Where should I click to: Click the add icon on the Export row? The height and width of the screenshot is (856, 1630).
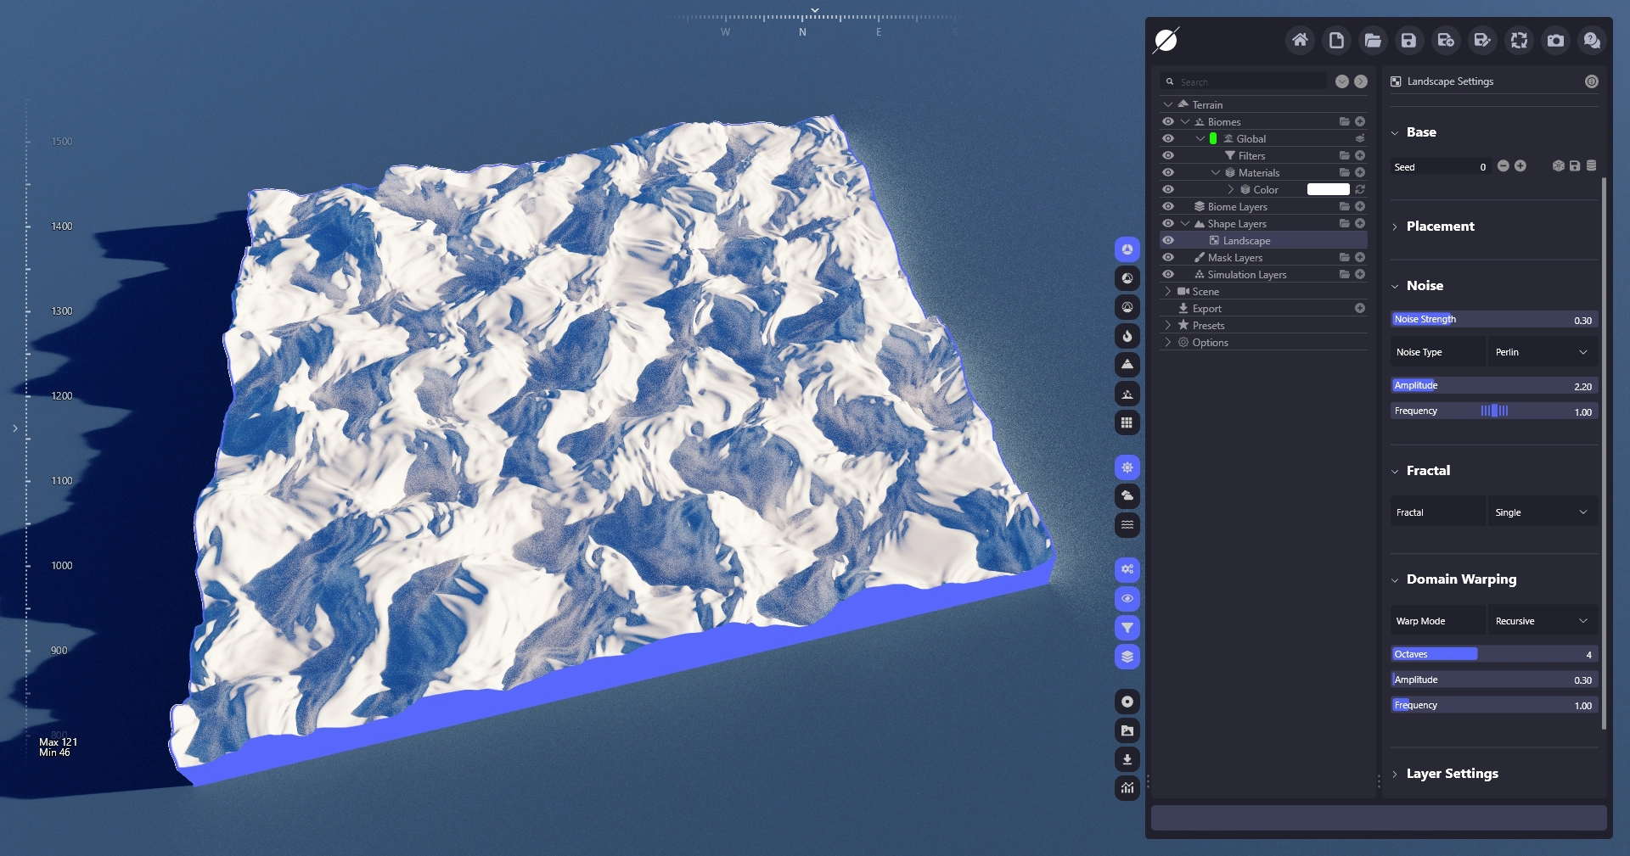pos(1360,308)
